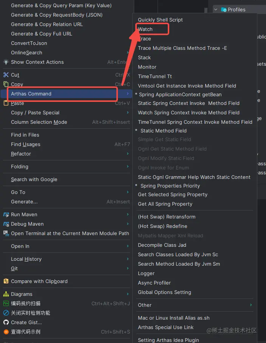Collapse the Profiles tree node chevron
The height and width of the screenshot is (343, 266).
click(216, 9)
